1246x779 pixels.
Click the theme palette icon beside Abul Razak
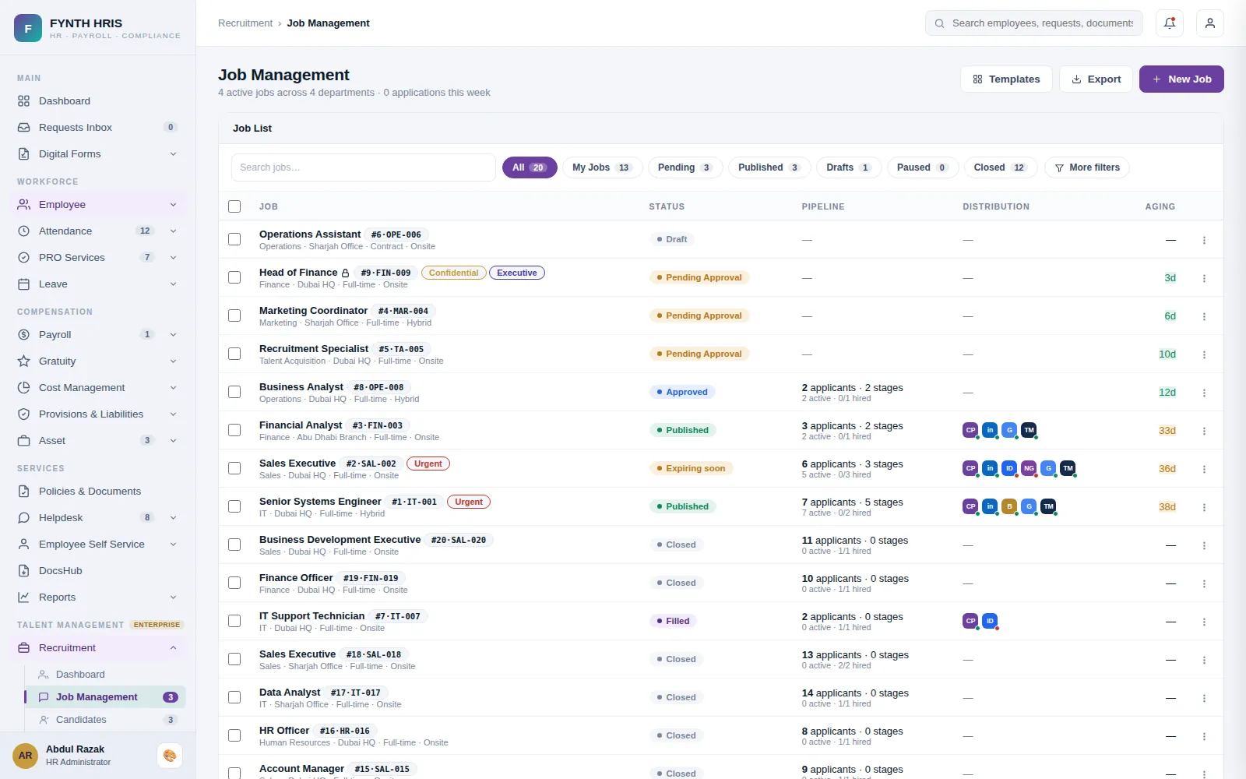click(x=170, y=756)
